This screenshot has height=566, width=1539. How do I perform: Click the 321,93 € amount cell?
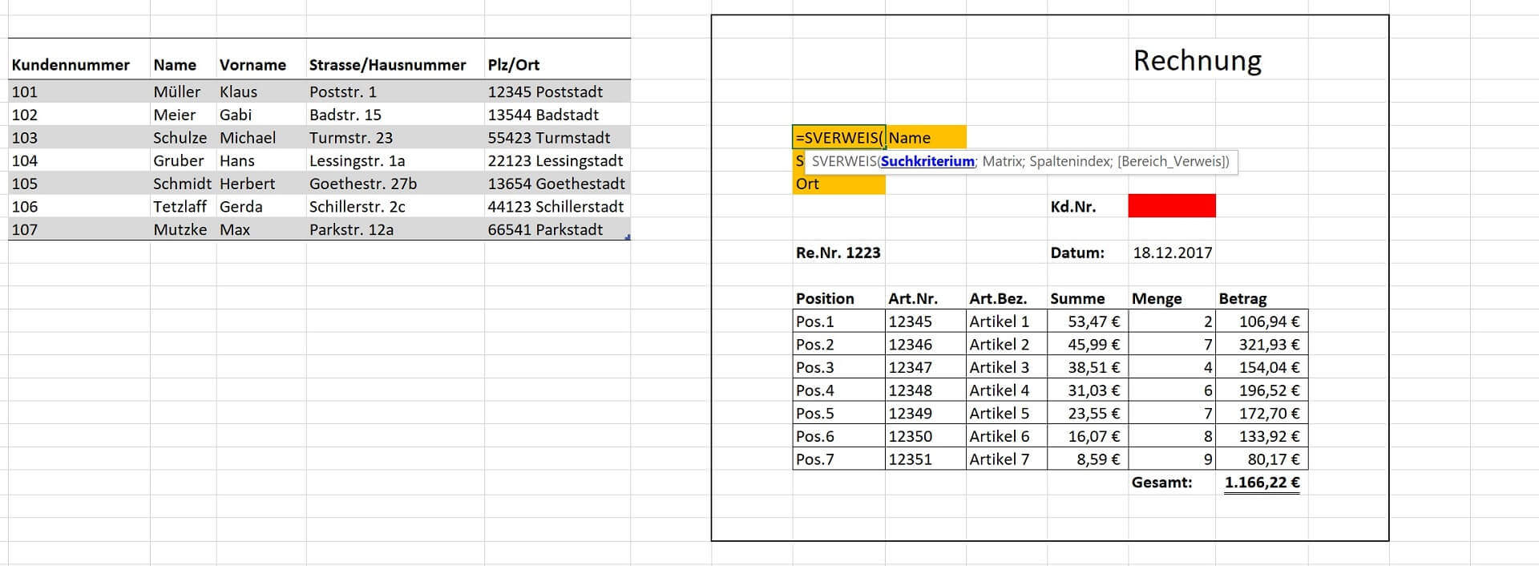coord(1262,345)
